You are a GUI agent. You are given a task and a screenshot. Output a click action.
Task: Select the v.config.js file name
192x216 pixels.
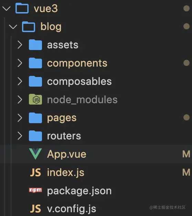tap(72, 209)
